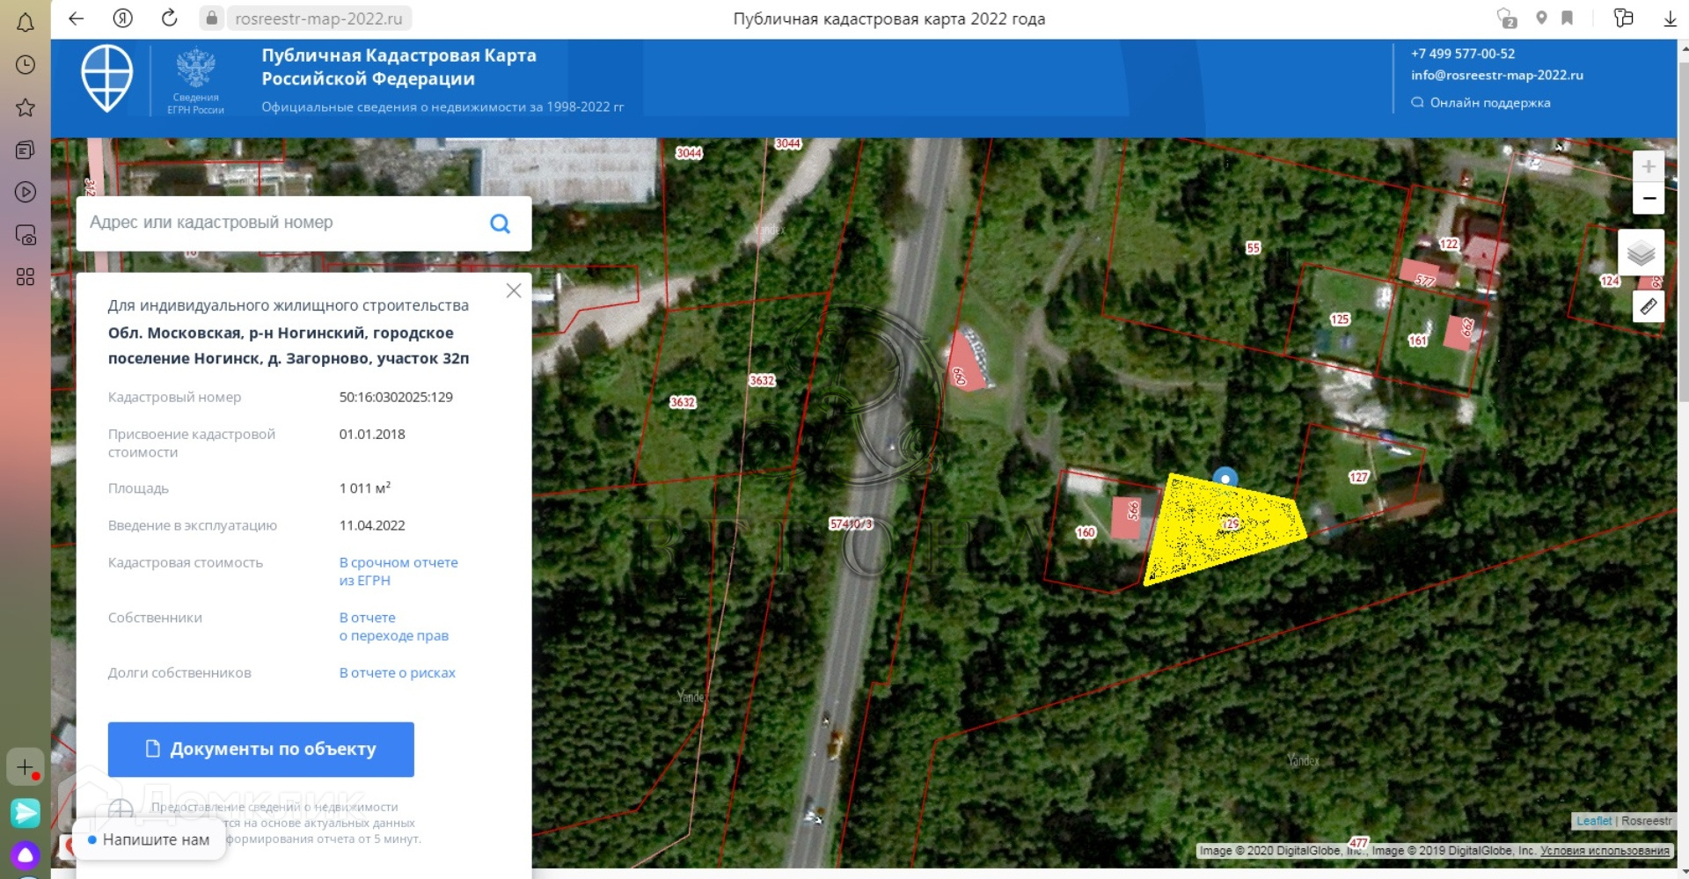Click the cadastral number 50:16:0302025:129

click(396, 397)
